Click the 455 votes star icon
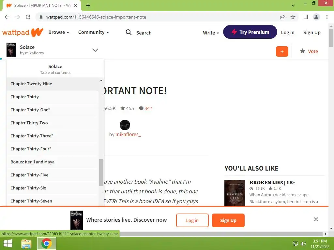This screenshot has width=334, height=250. (123, 108)
